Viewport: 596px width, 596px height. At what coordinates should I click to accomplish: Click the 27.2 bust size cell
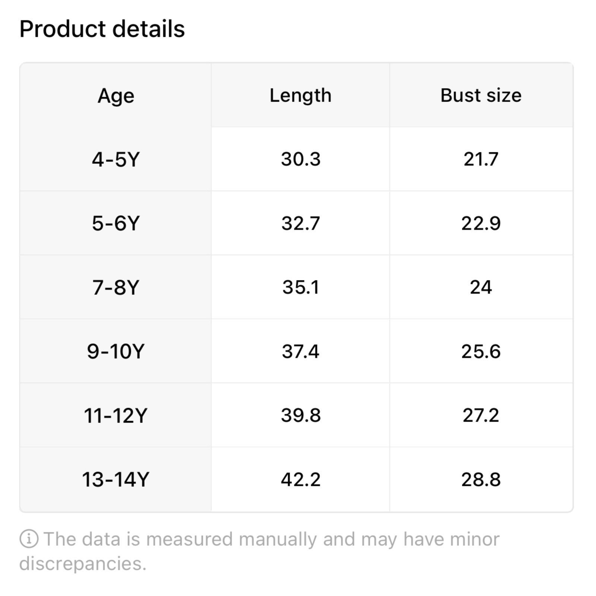[x=481, y=415]
